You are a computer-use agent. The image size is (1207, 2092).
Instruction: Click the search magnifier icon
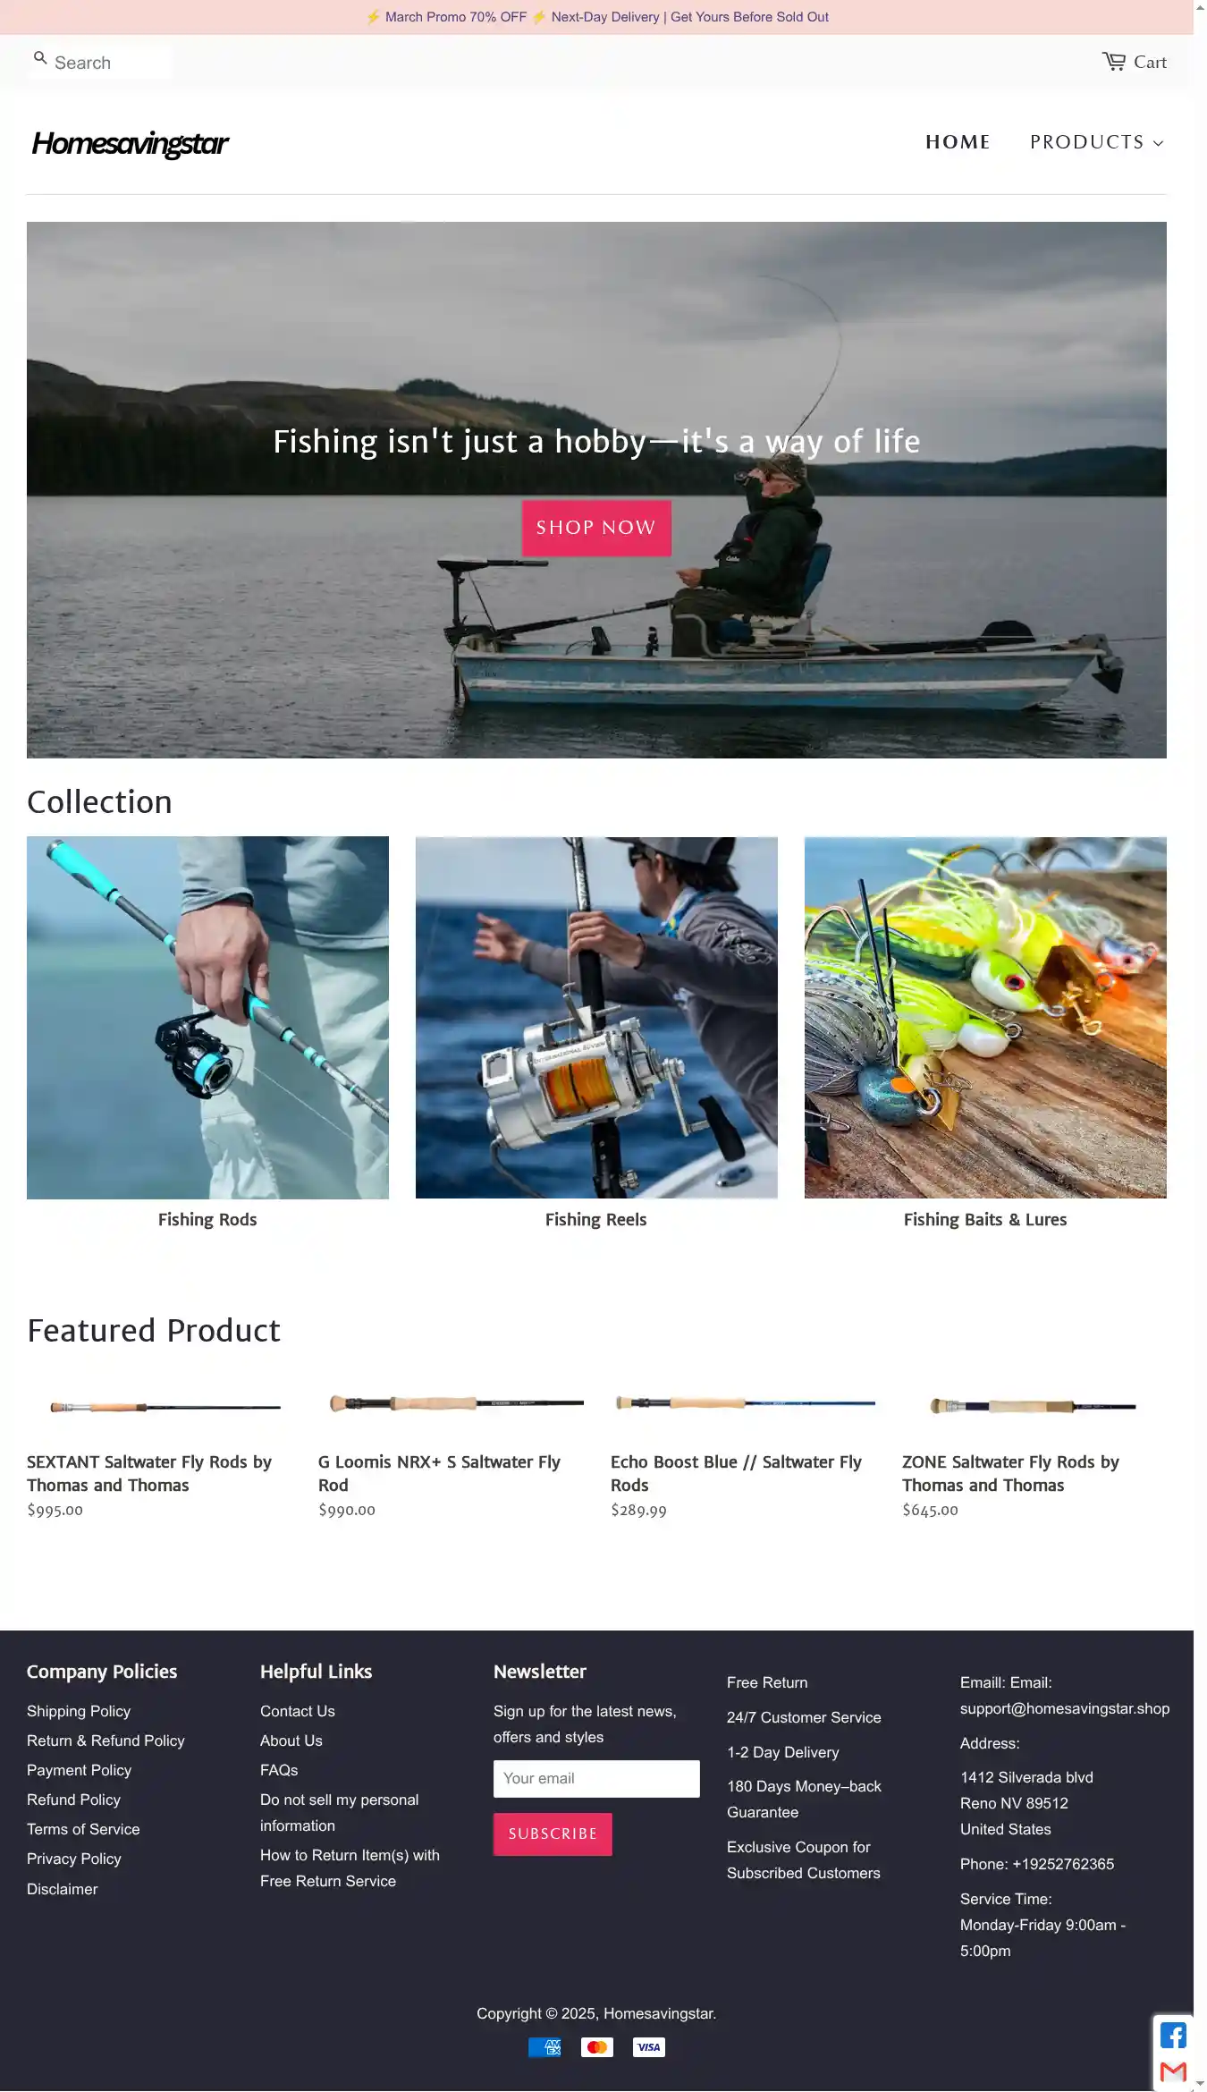40,58
